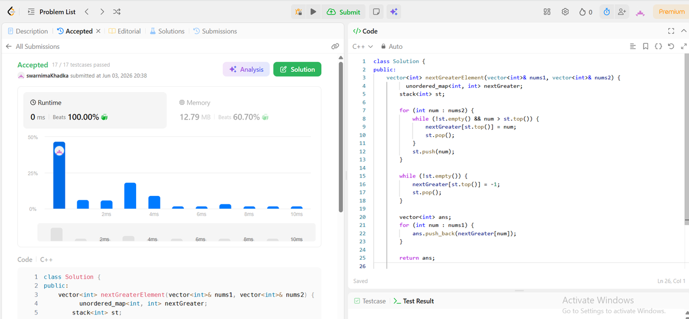Select the Accepted tab

click(x=75, y=31)
